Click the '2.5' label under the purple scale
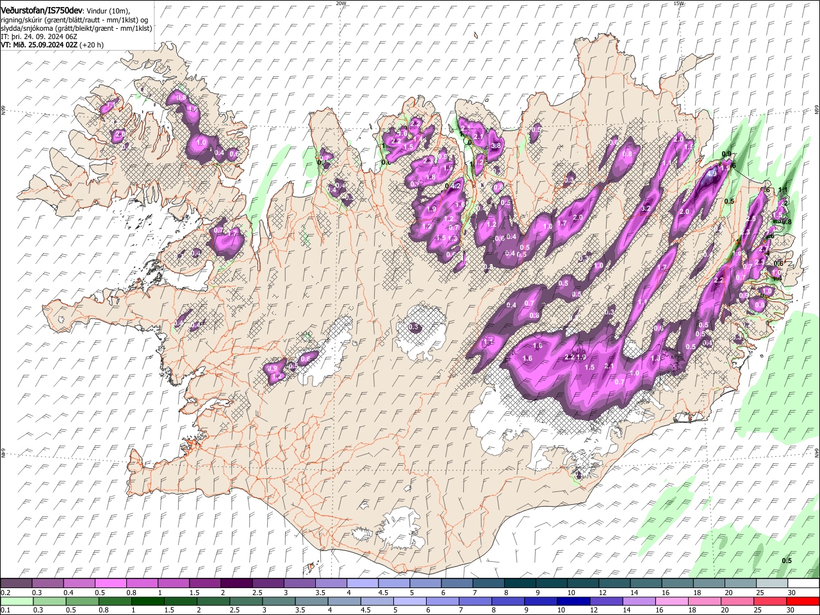 click(257, 593)
